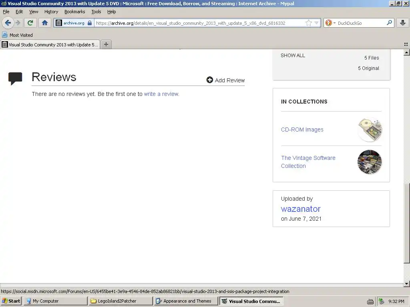Image resolution: width=410 pixels, height=307 pixels.
Task: Click the archive.org site identity icon
Action: tap(59, 23)
